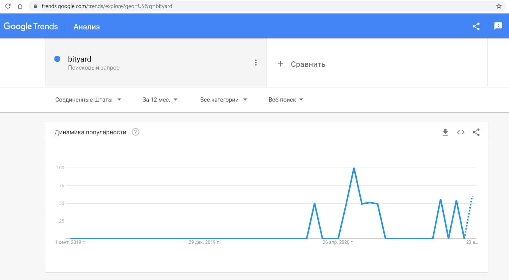Click the Google Trends logo
The height and width of the screenshot is (280, 509).
[x=31, y=26]
